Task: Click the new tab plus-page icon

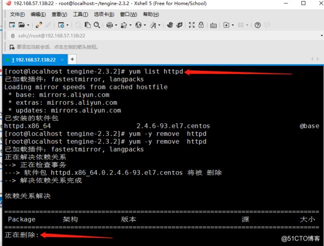Action: (x=226, y=25)
